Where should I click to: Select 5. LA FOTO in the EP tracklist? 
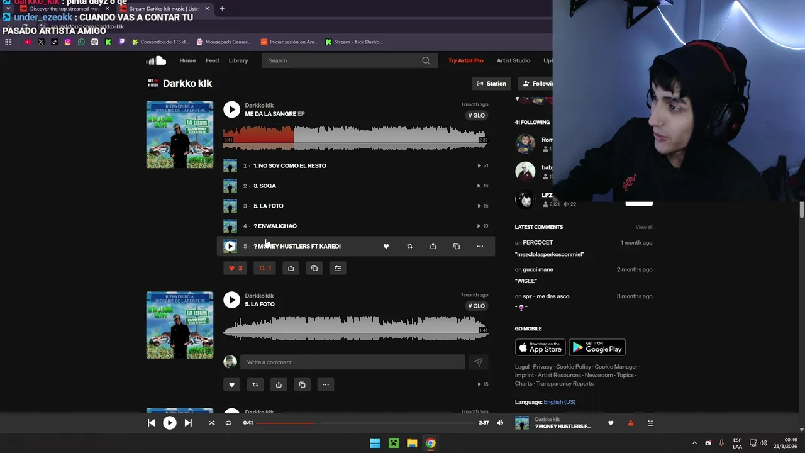pos(269,206)
